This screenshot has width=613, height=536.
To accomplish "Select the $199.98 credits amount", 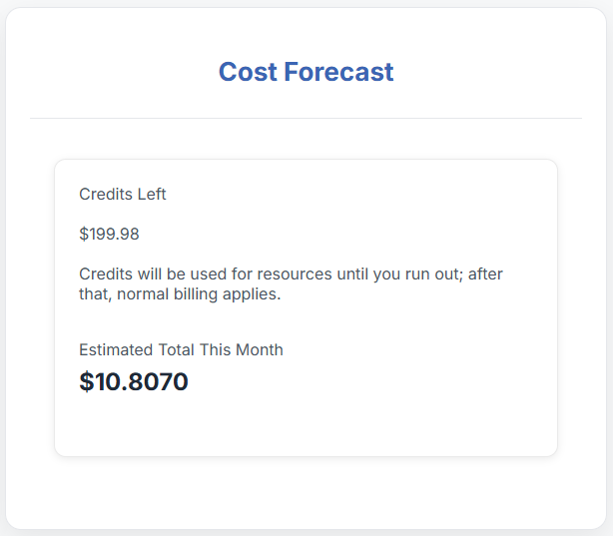I will (109, 235).
